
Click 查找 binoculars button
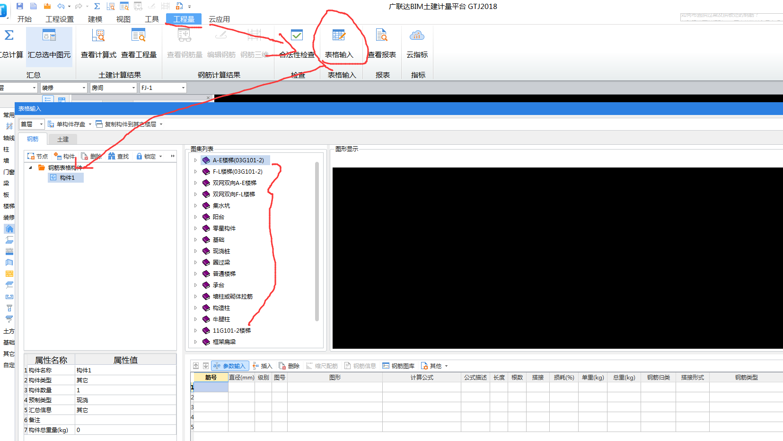pos(118,156)
